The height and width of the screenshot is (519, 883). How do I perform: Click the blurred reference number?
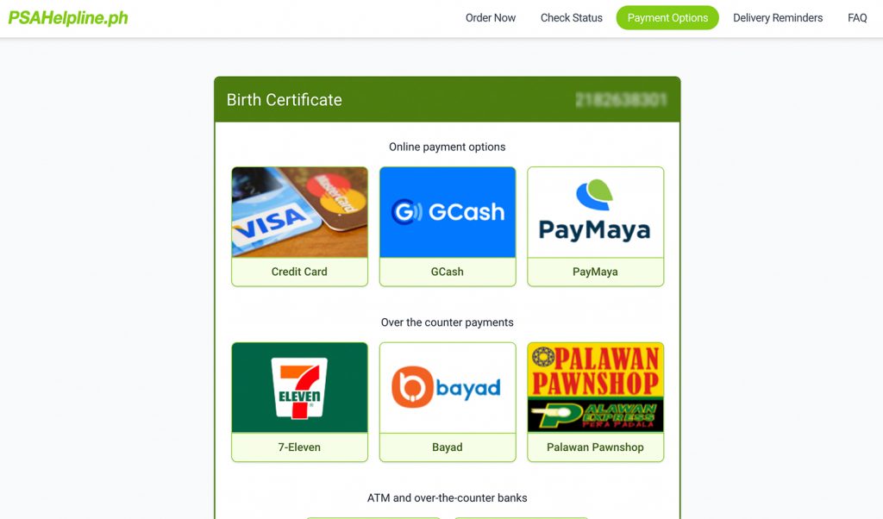coord(621,100)
